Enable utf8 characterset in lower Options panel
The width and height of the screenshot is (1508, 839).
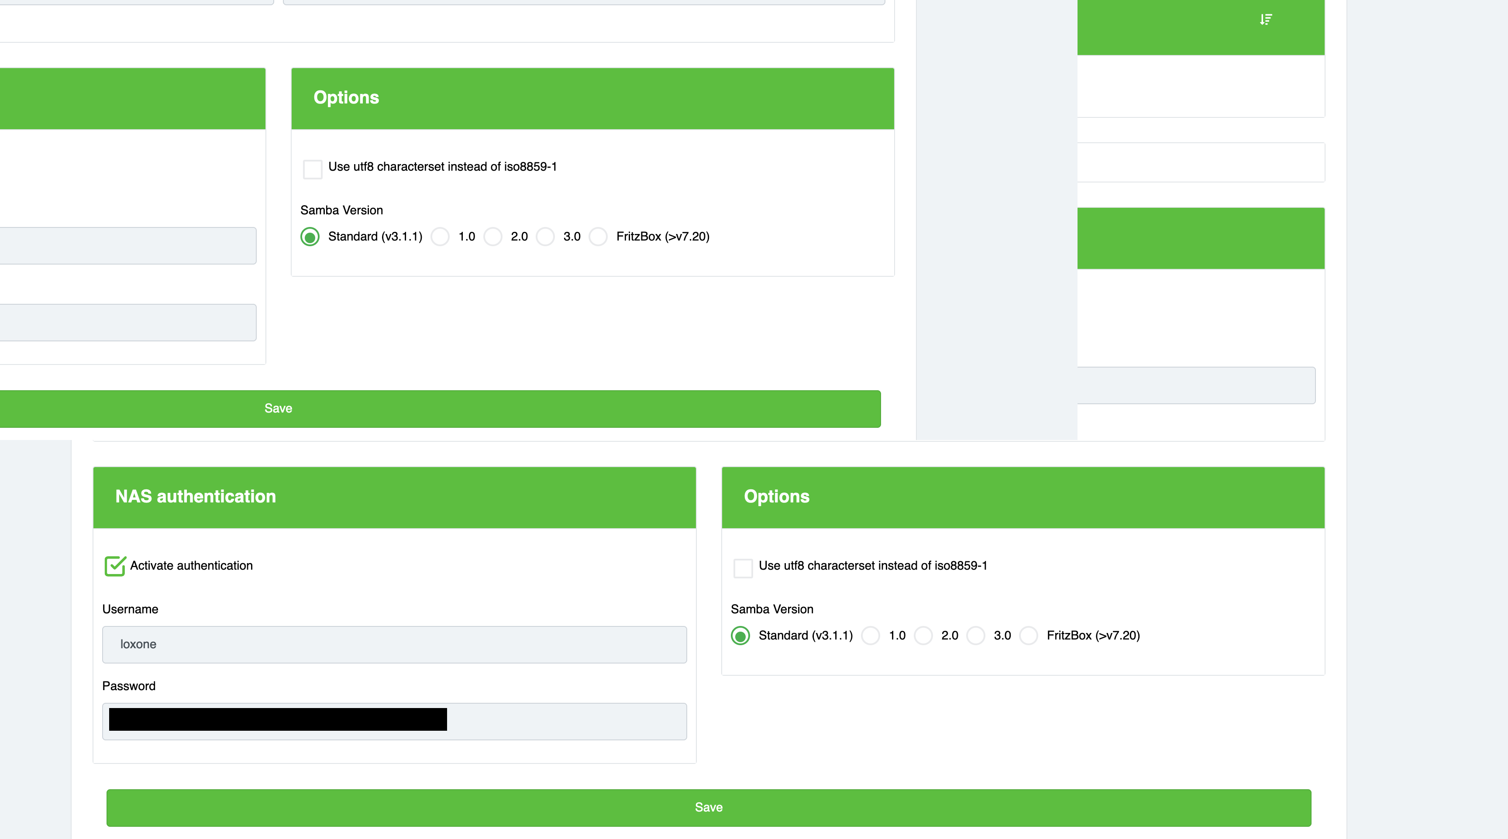(743, 568)
